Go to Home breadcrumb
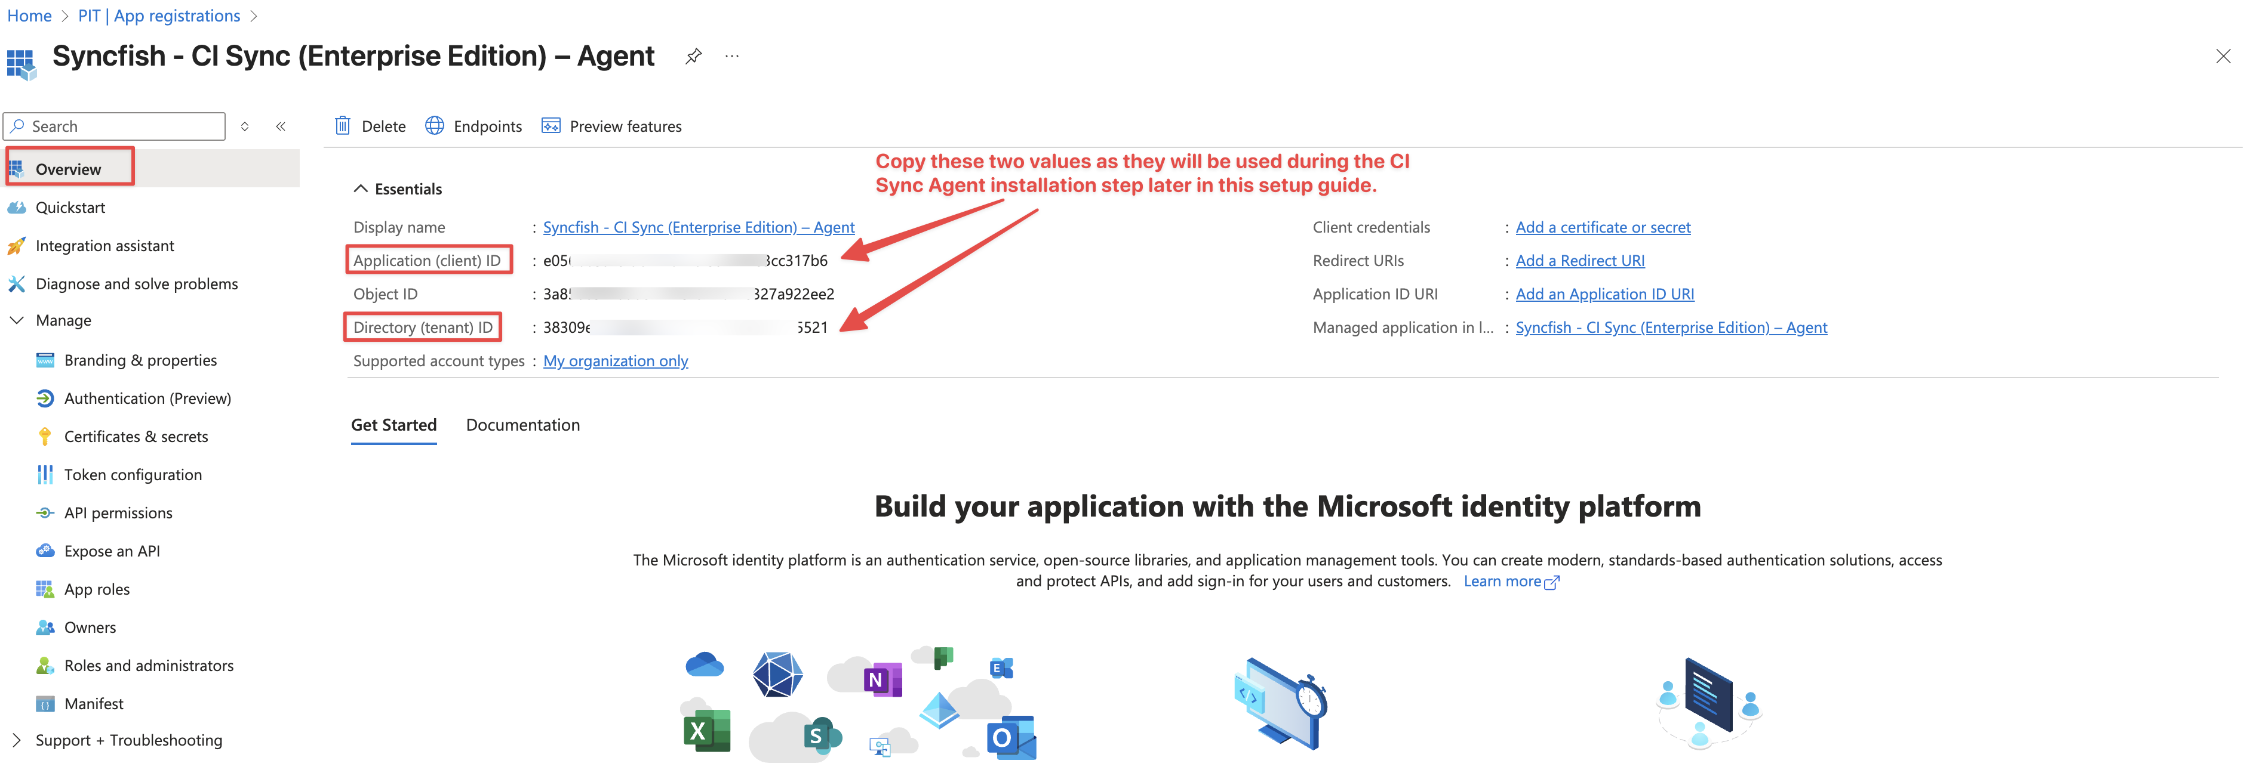 click(x=29, y=16)
